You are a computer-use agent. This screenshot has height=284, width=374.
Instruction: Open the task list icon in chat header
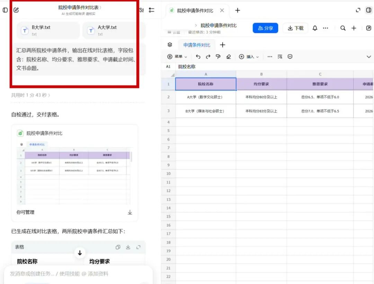(151, 10)
